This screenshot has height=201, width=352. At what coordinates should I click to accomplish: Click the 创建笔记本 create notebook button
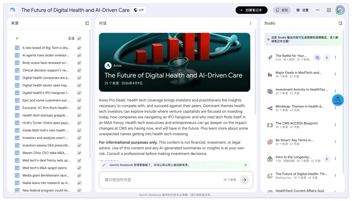click(251, 10)
